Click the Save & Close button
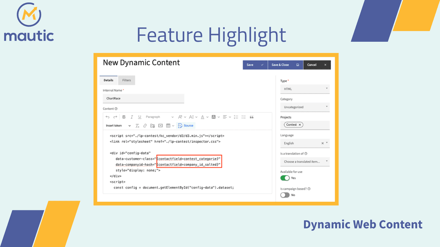The image size is (440, 247). click(x=286, y=65)
